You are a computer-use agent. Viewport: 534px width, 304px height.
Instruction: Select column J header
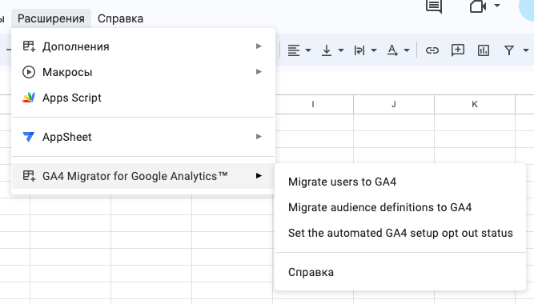[x=394, y=104]
